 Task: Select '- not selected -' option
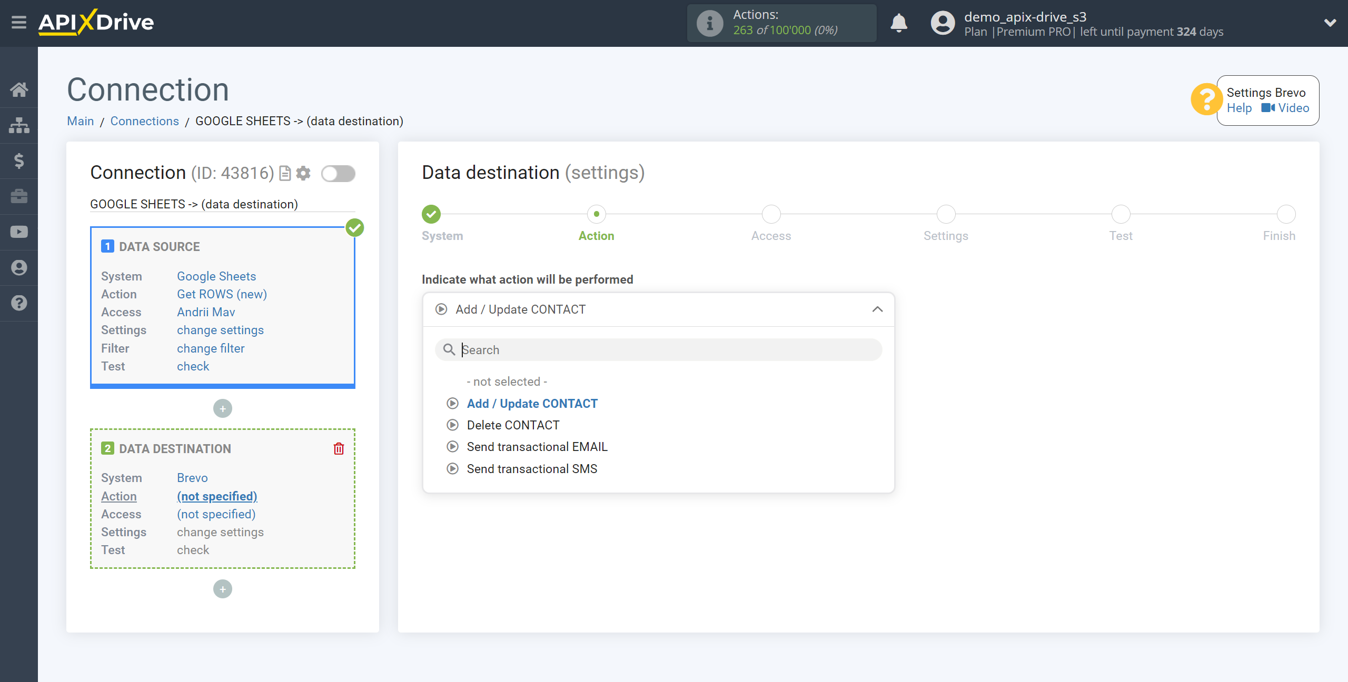coord(507,382)
